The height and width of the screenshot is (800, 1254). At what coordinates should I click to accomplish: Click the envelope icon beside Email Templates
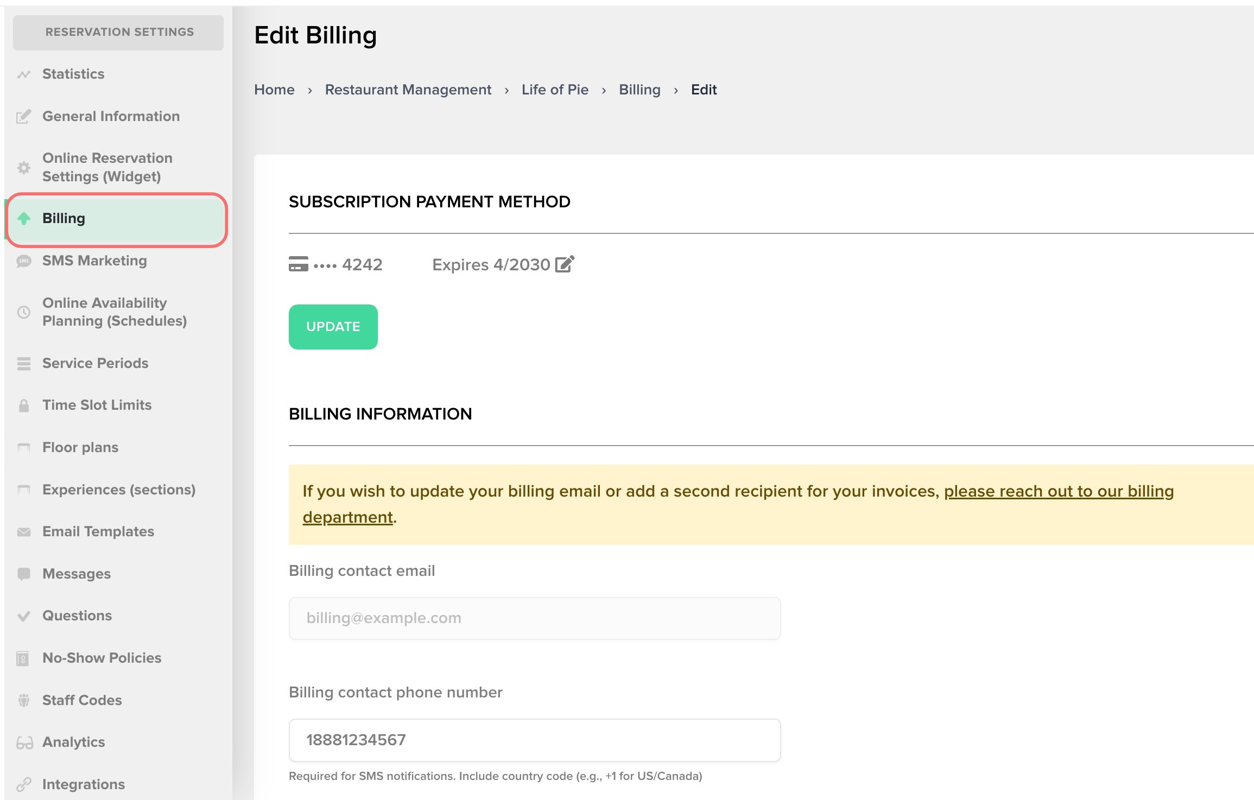[x=23, y=532]
